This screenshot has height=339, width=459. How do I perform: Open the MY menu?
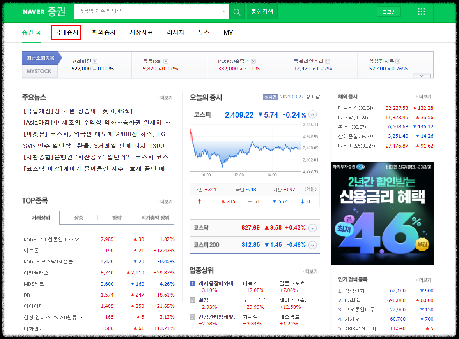click(x=228, y=32)
